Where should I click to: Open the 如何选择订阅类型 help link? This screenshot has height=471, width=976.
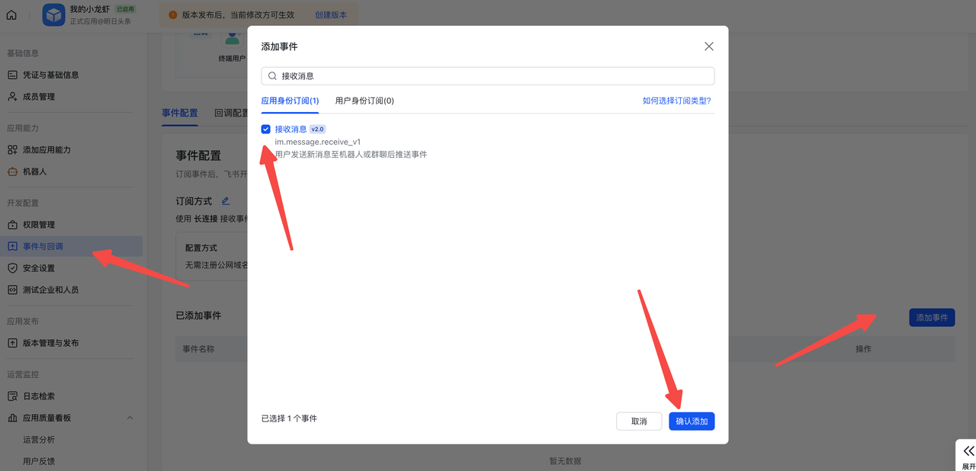click(x=678, y=100)
